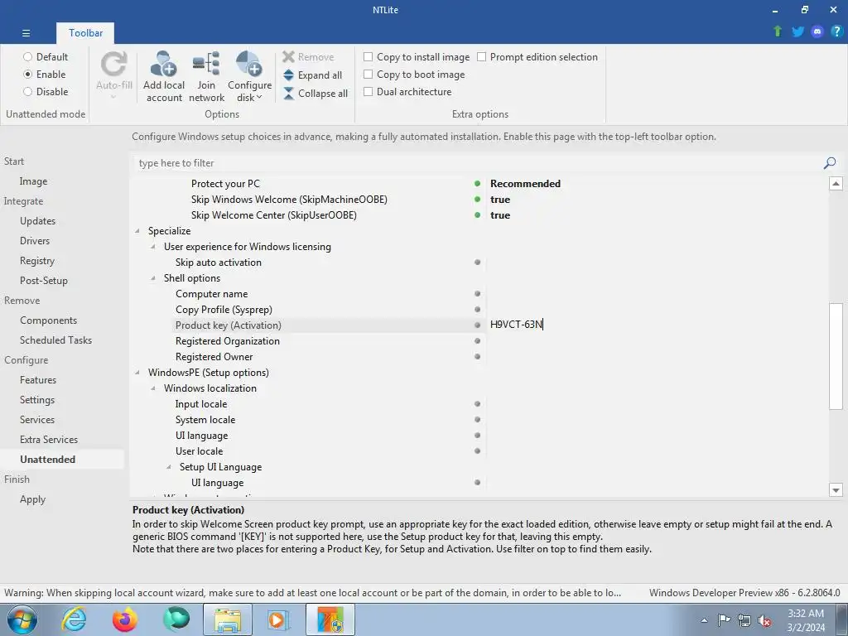This screenshot has height=636, width=848.
Task: Click the Auto-fill icon
Action: coord(114,64)
